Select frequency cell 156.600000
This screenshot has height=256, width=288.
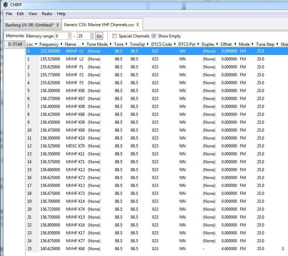coord(50,170)
